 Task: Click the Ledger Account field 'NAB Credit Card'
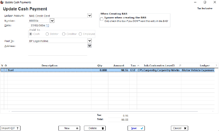(58, 16)
